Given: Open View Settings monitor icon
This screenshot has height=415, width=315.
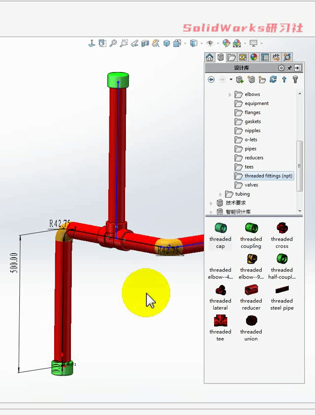Looking at the screenshot, I should pyautogui.click(x=253, y=43).
